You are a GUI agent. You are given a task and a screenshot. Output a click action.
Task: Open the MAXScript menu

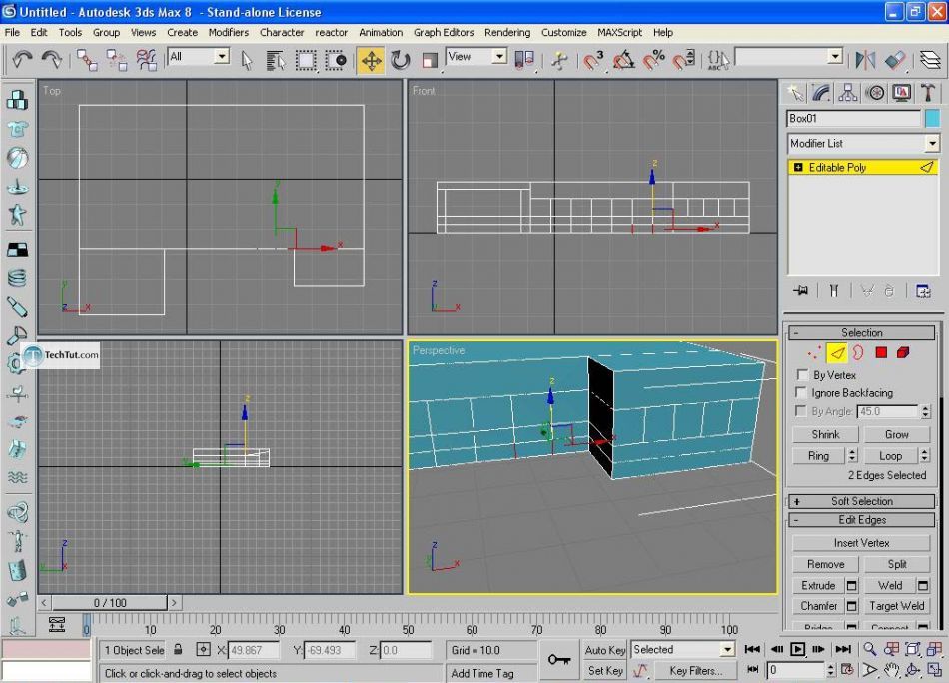pyautogui.click(x=619, y=33)
